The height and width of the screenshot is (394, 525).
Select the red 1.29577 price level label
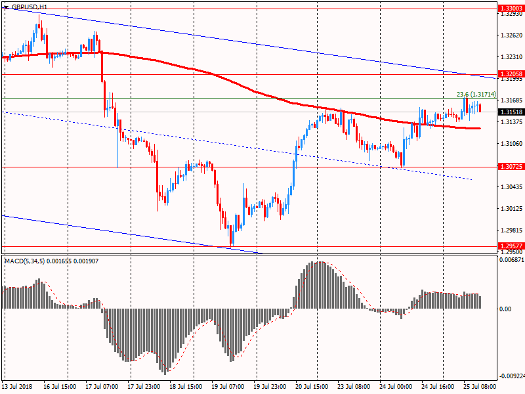511,246
